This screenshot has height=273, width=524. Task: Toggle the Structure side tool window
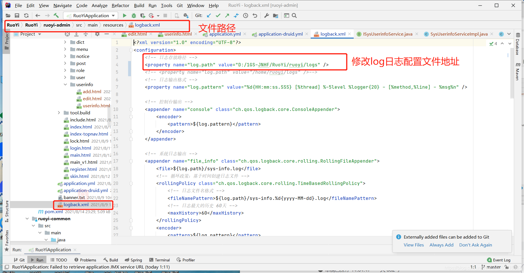(7, 211)
